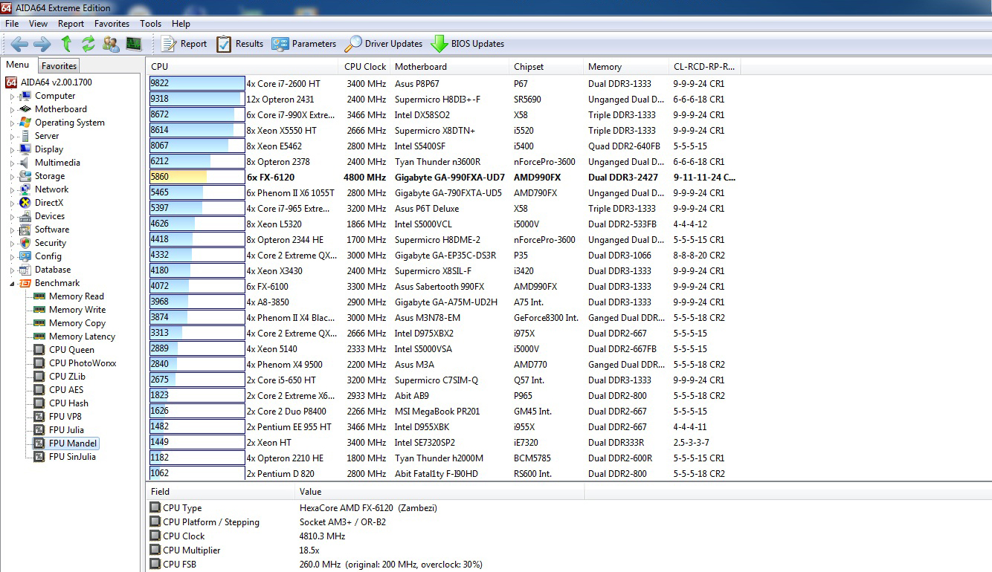Expand the Motherboard tree node
Viewport: 992px width, 572px height.
point(12,109)
